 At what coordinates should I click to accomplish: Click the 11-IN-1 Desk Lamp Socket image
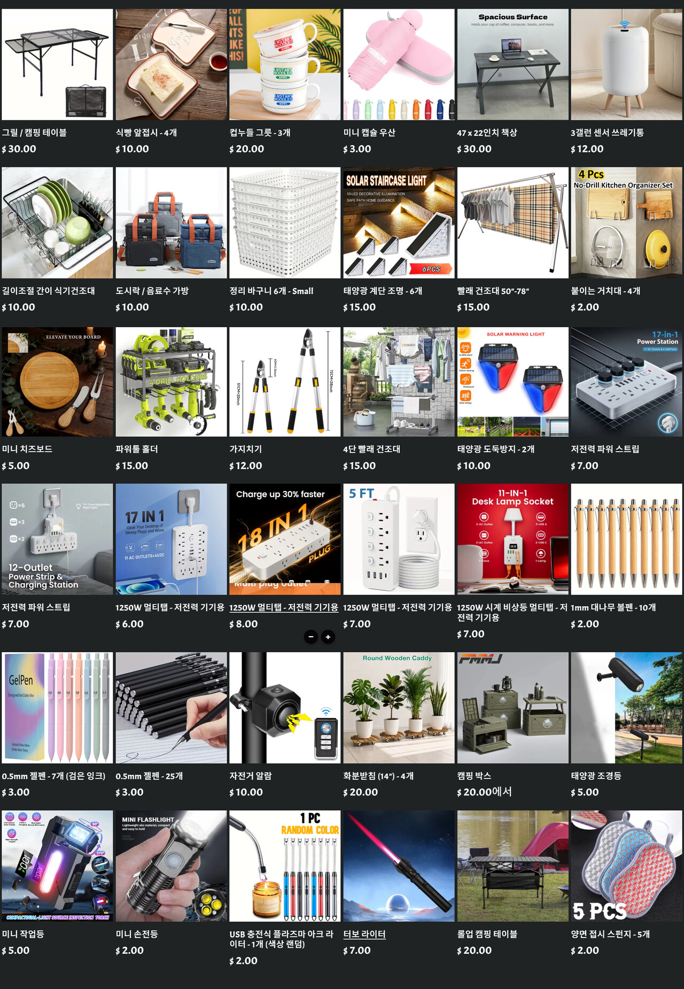click(x=512, y=539)
